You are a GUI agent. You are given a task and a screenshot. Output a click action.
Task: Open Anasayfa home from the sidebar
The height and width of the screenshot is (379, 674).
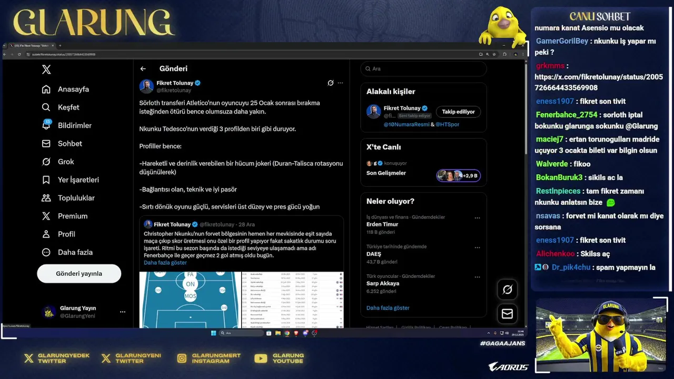(x=66, y=89)
